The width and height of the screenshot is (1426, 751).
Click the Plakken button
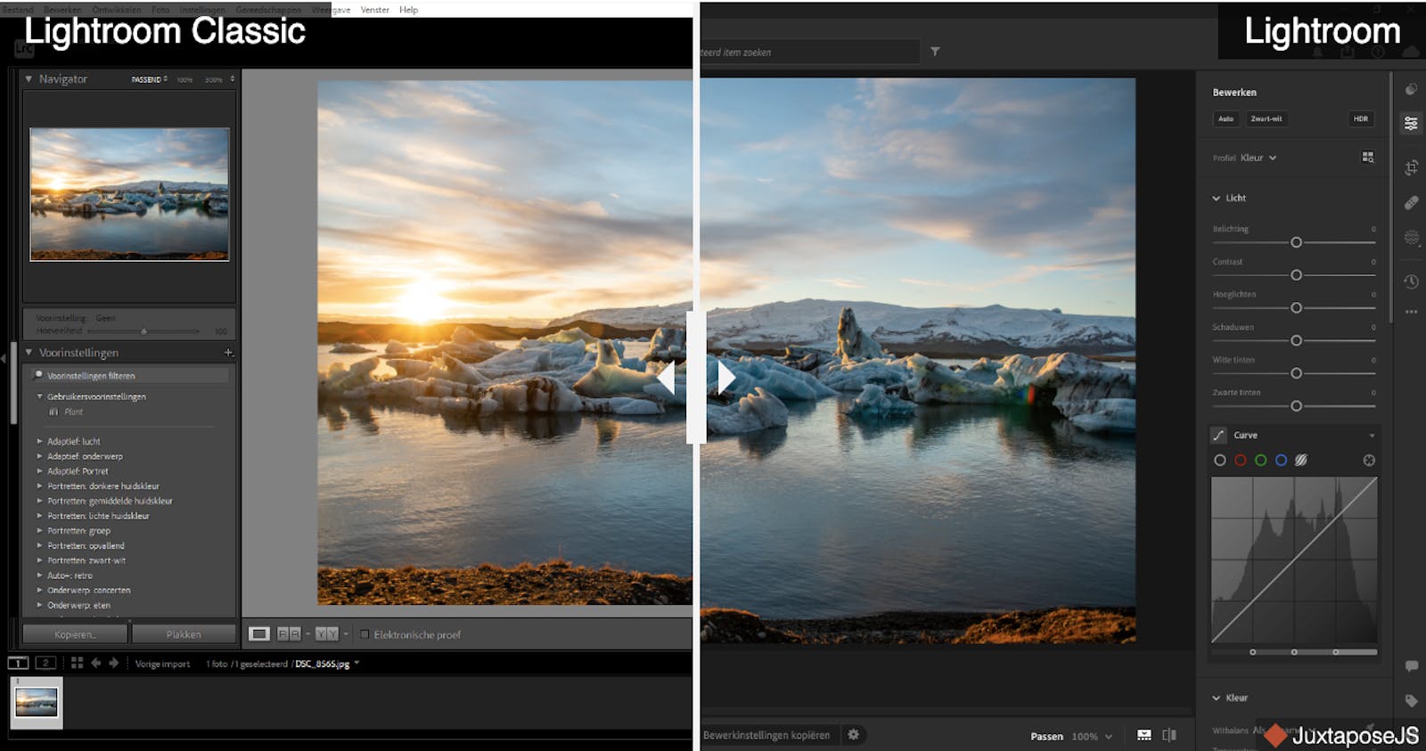pos(184,634)
